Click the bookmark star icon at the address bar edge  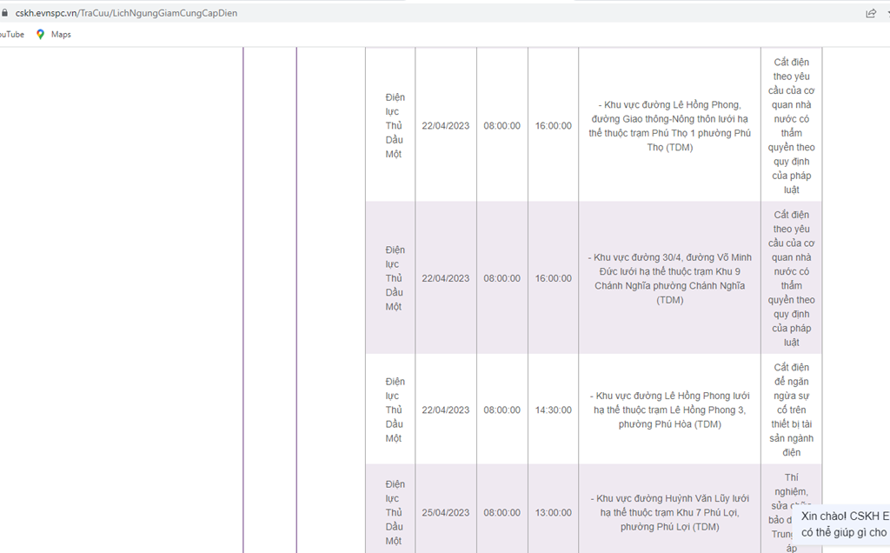(x=887, y=13)
